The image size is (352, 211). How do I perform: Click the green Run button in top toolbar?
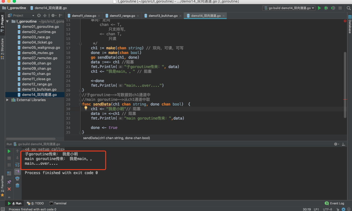coord(319,8)
